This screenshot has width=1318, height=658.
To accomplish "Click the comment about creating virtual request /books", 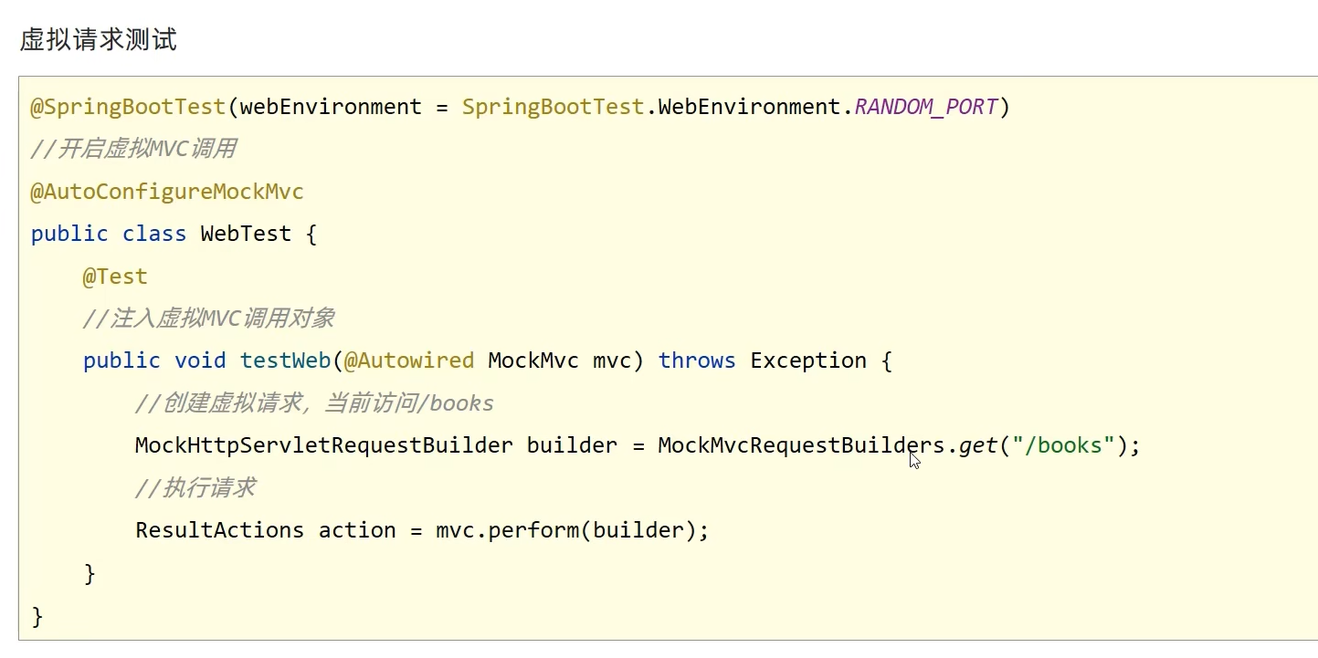I will pyautogui.click(x=314, y=403).
